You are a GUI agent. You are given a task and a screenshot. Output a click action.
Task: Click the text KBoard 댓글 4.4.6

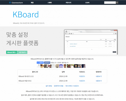point(25,81)
